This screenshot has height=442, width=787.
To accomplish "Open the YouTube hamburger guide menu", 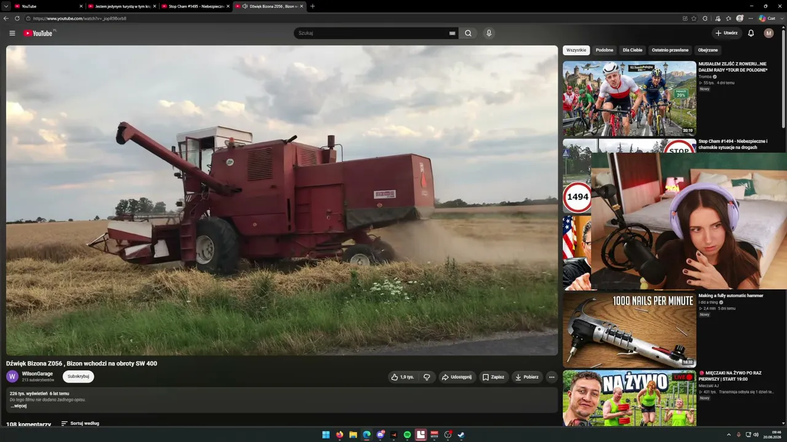I will point(12,33).
